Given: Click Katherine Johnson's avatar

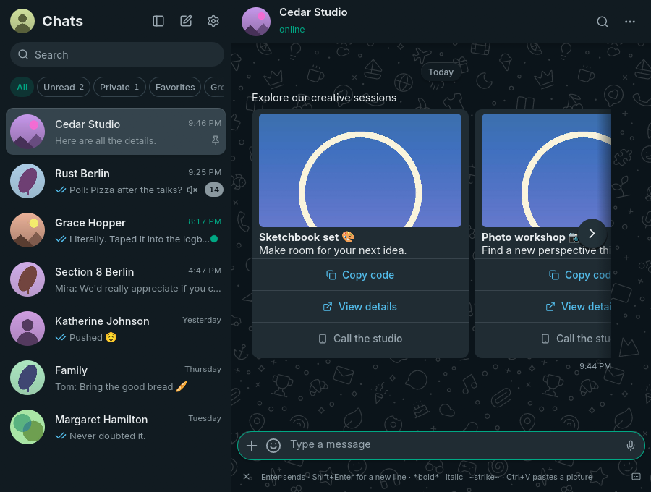Looking at the screenshot, I should 27,328.
